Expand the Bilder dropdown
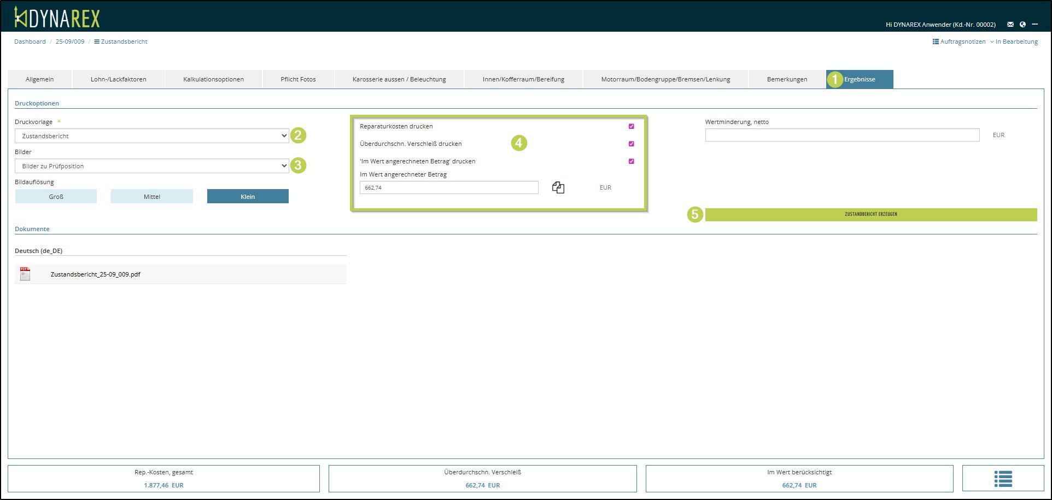 pyautogui.click(x=151, y=166)
